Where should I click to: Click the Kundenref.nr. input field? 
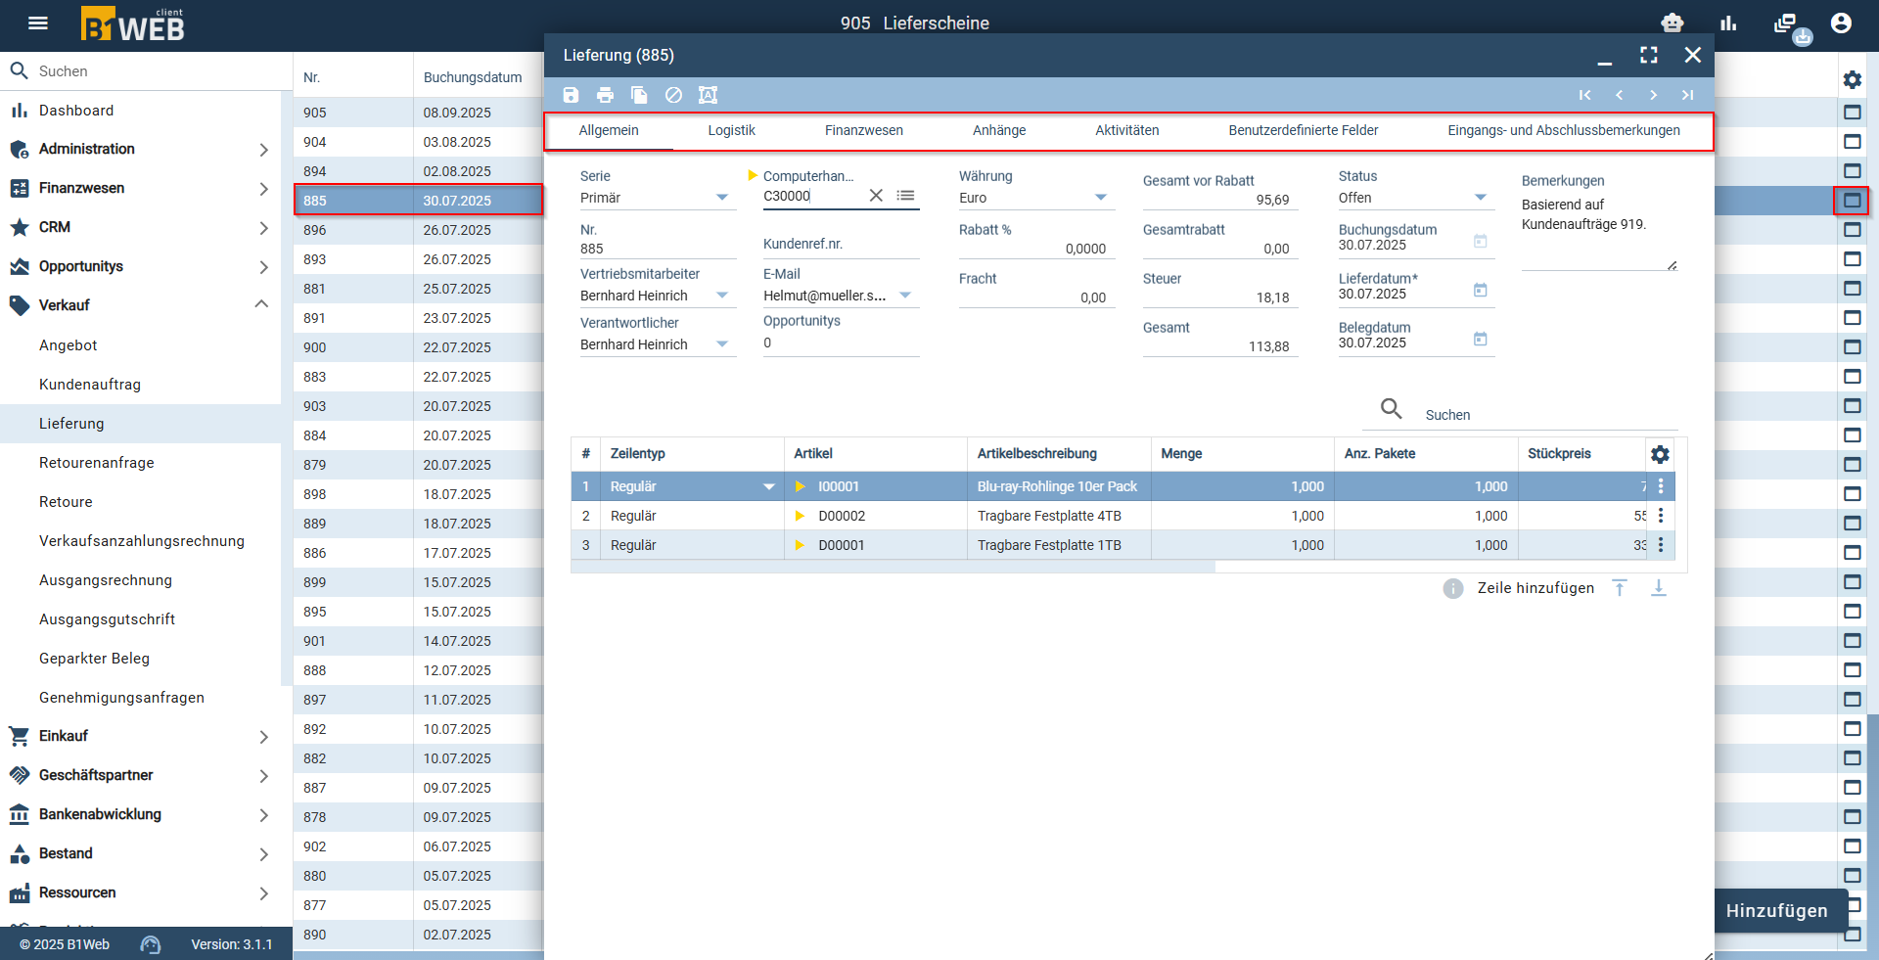pyautogui.click(x=842, y=245)
